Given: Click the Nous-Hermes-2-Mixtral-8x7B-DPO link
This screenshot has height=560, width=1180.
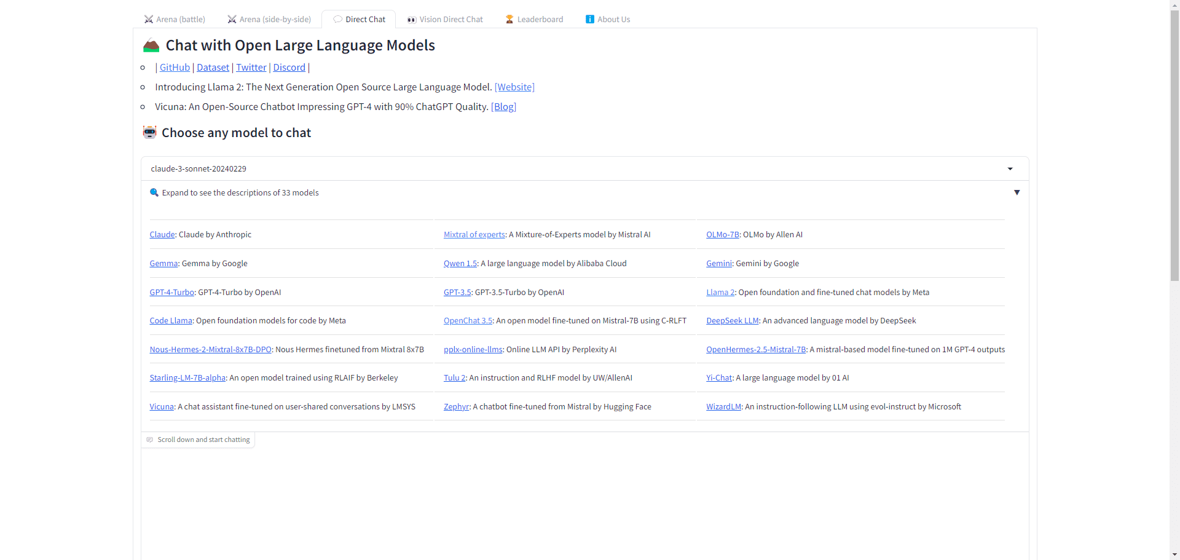Looking at the screenshot, I should pyautogui.click(x=211, y=350).
